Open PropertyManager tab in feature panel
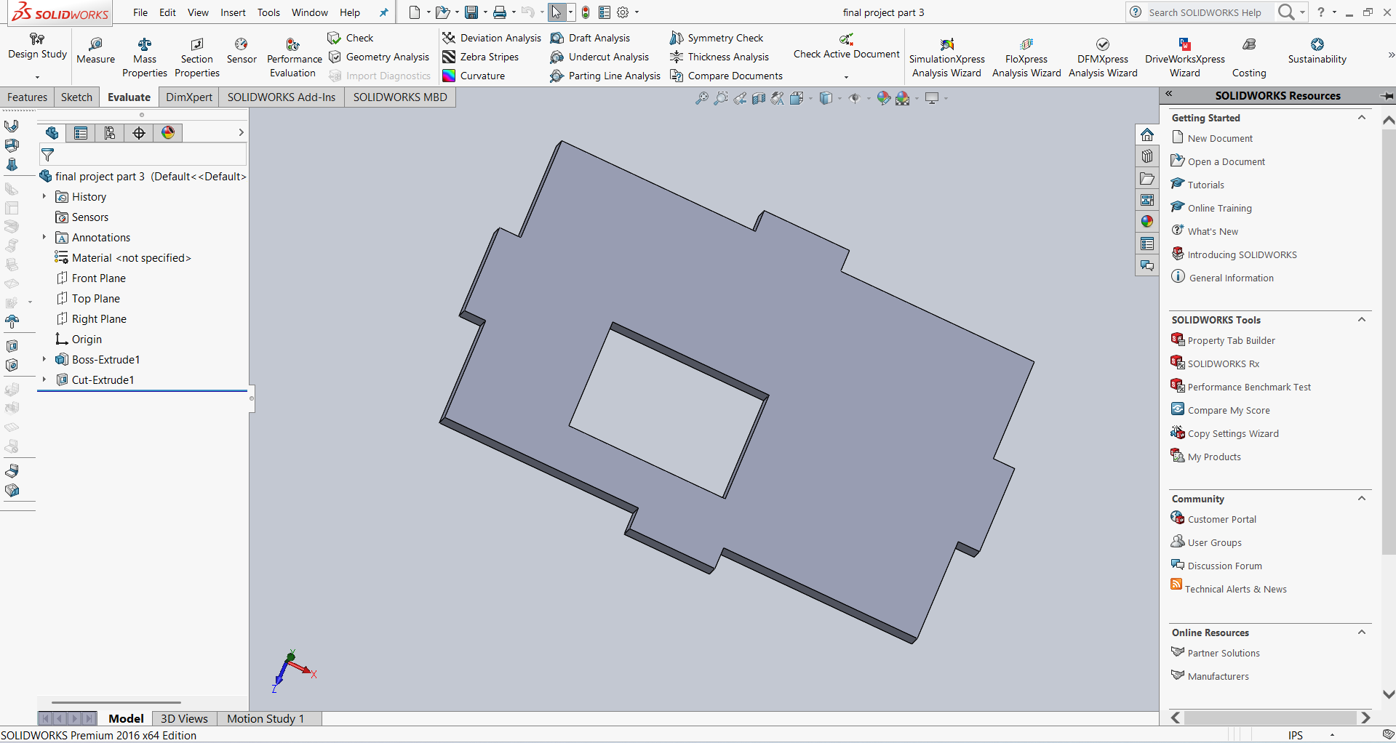 (81, 132)
